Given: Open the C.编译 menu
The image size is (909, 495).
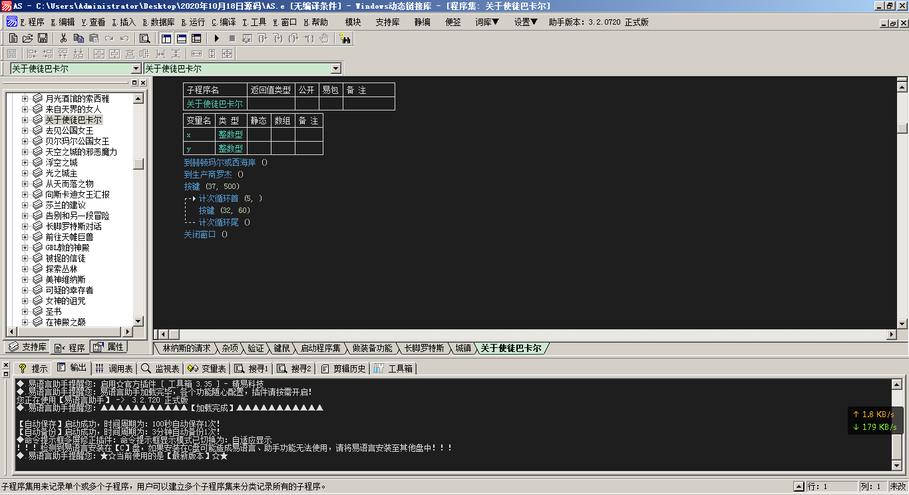Looking at the screenshot, I should coord(224,22).
